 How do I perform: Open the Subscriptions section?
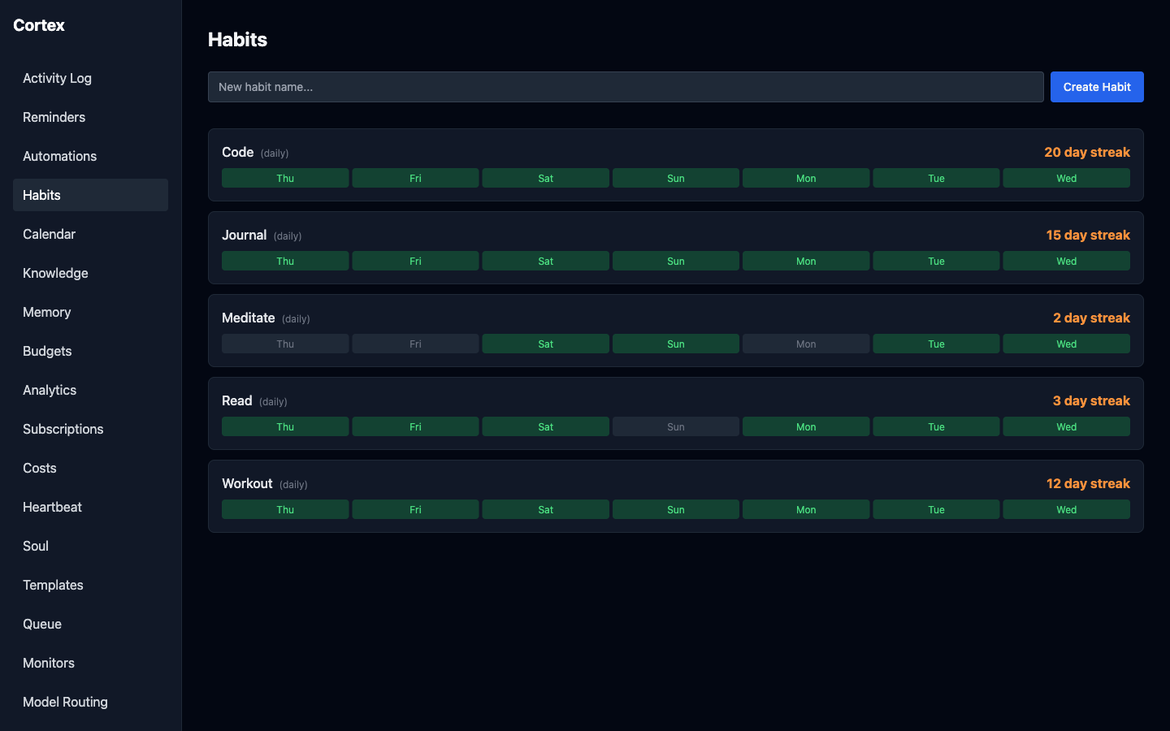pos(63,429)
